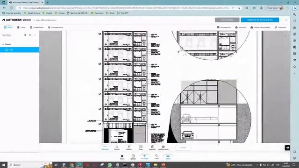Open the Autodesk Viewer hamburger menu
This screenshot has height=168, width=299.
[x=286, y=20]
